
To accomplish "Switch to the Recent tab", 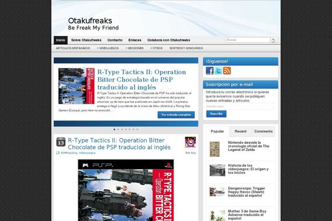I will (241, 131).
